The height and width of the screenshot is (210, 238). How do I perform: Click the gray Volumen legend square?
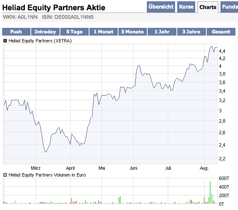click(x=5, y=175)
